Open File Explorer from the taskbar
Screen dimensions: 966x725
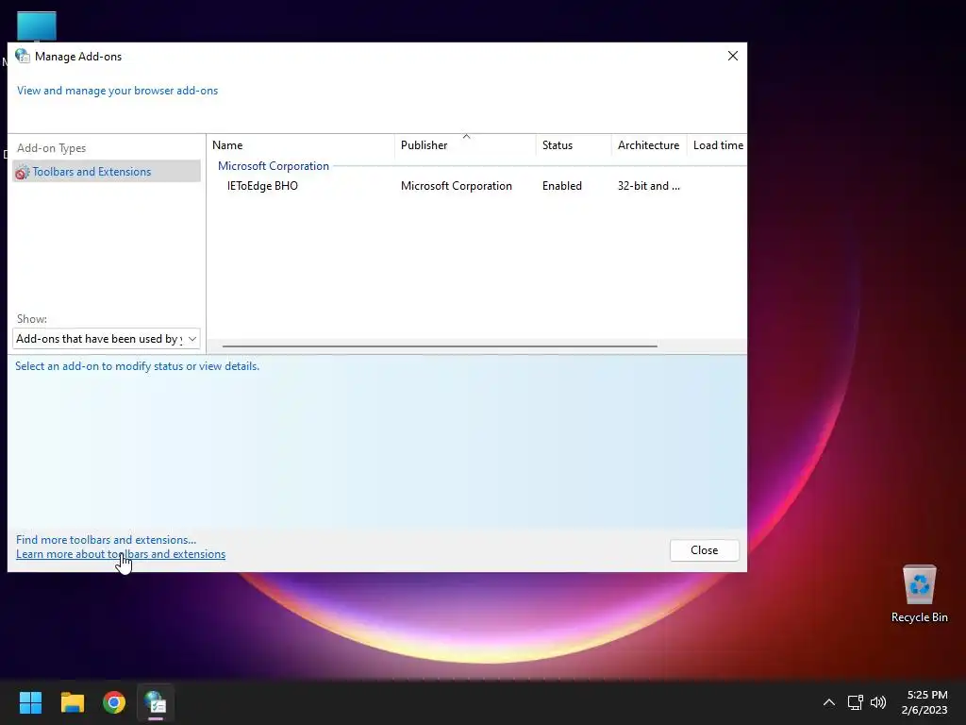(72, 702)
